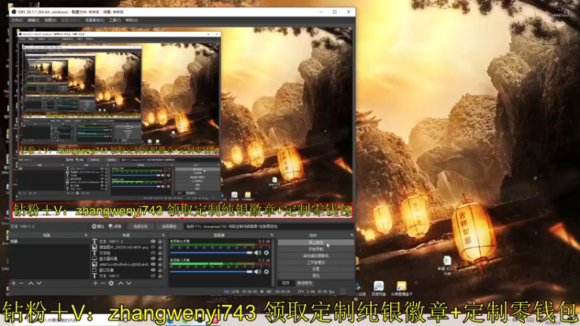Toggle the eye of the 微信图片 png source
The image size is (580, 326).
pos(153,247)
